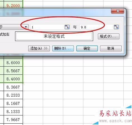Open the 格式(F)... format button
This screenshot has height=125, width=132.
pos(109,36)
